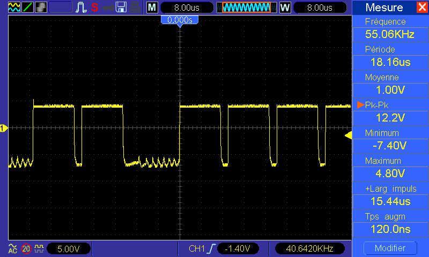
Task: Click the -1.40V trigger level field
Action: (x=239, y=248)
